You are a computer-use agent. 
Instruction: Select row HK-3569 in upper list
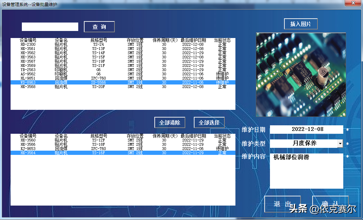coord(123,65)
